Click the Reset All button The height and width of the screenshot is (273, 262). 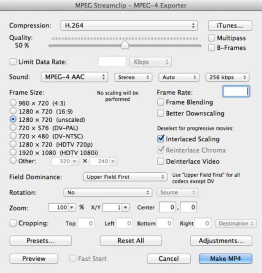(x=131, y=241)
